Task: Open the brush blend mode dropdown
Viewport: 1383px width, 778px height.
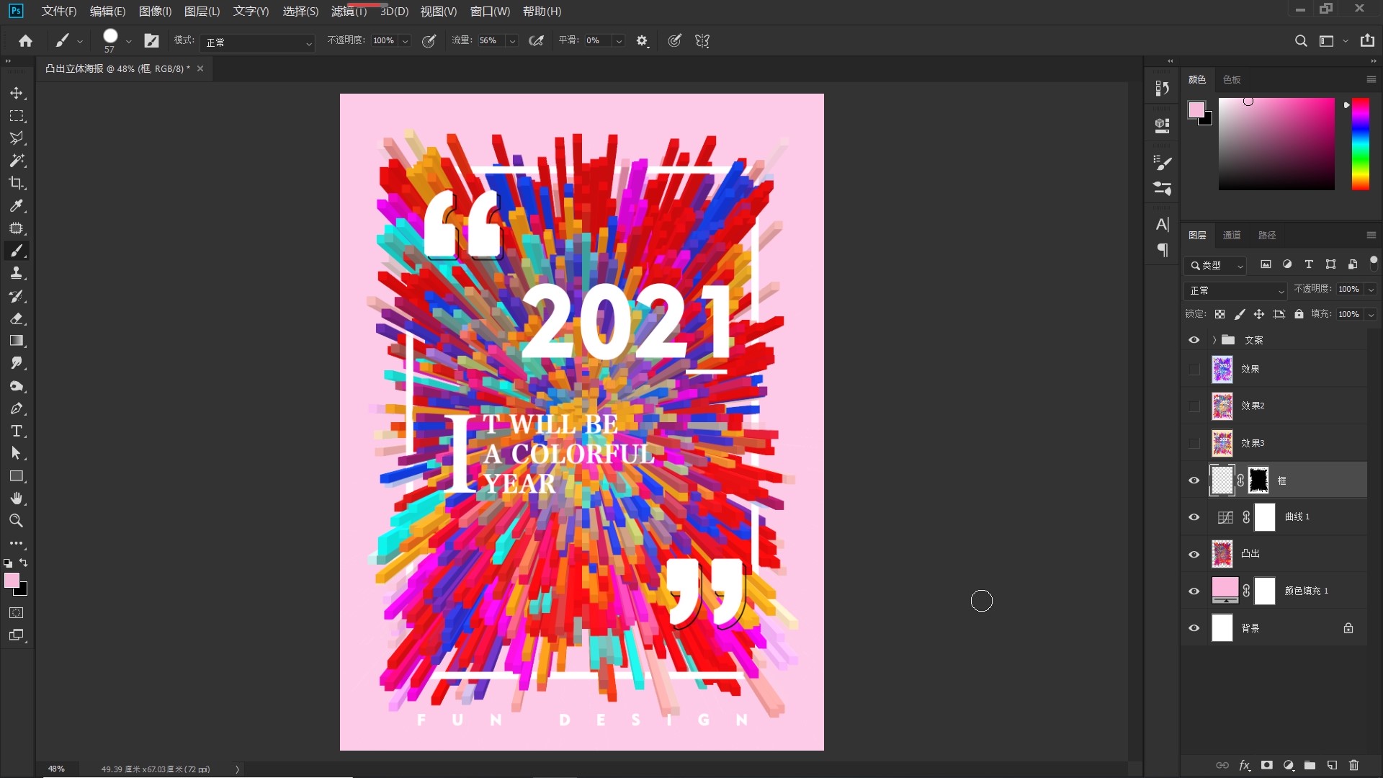Action: 257,43
